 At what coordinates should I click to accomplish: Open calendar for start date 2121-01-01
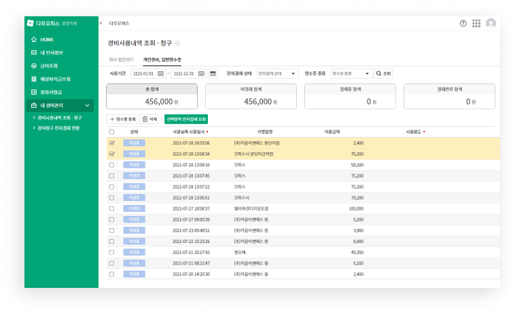pos(160,73)
